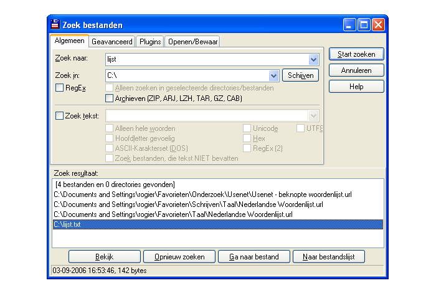This screenshot has width=436, height=298.
Task: Select result 'Usenet - beknopte woordenlijst.url'
Action: [218, 195]
